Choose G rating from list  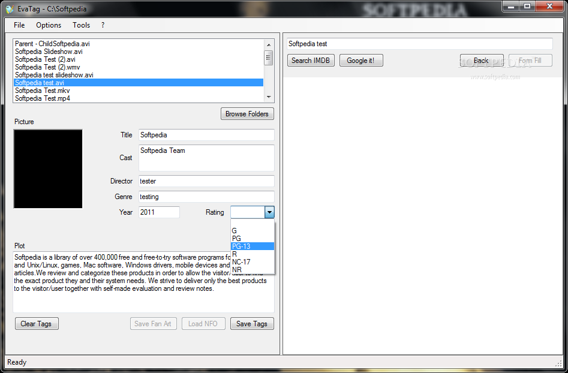click(253, 231)
